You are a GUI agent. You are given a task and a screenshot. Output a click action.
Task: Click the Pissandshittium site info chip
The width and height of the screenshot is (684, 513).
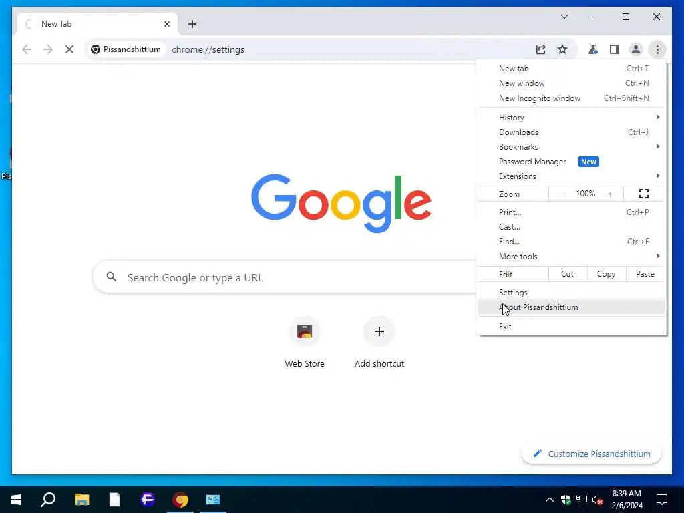tap(126, 49)
